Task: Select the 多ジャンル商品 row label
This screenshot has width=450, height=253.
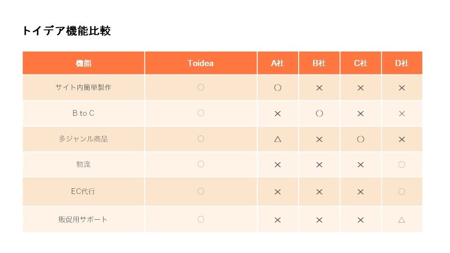Action: (83, 139)
